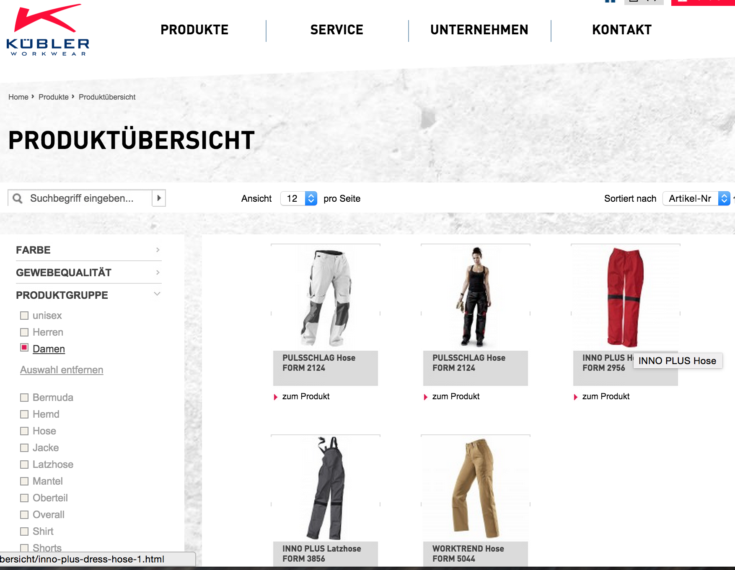Click red arrow beside second zum Produkt

pyautogui.click(x=425, y=397)
